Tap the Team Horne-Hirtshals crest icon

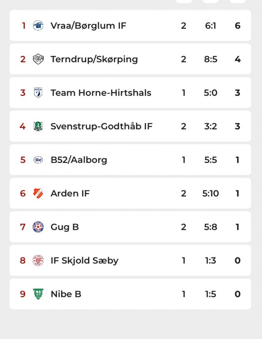38,92
